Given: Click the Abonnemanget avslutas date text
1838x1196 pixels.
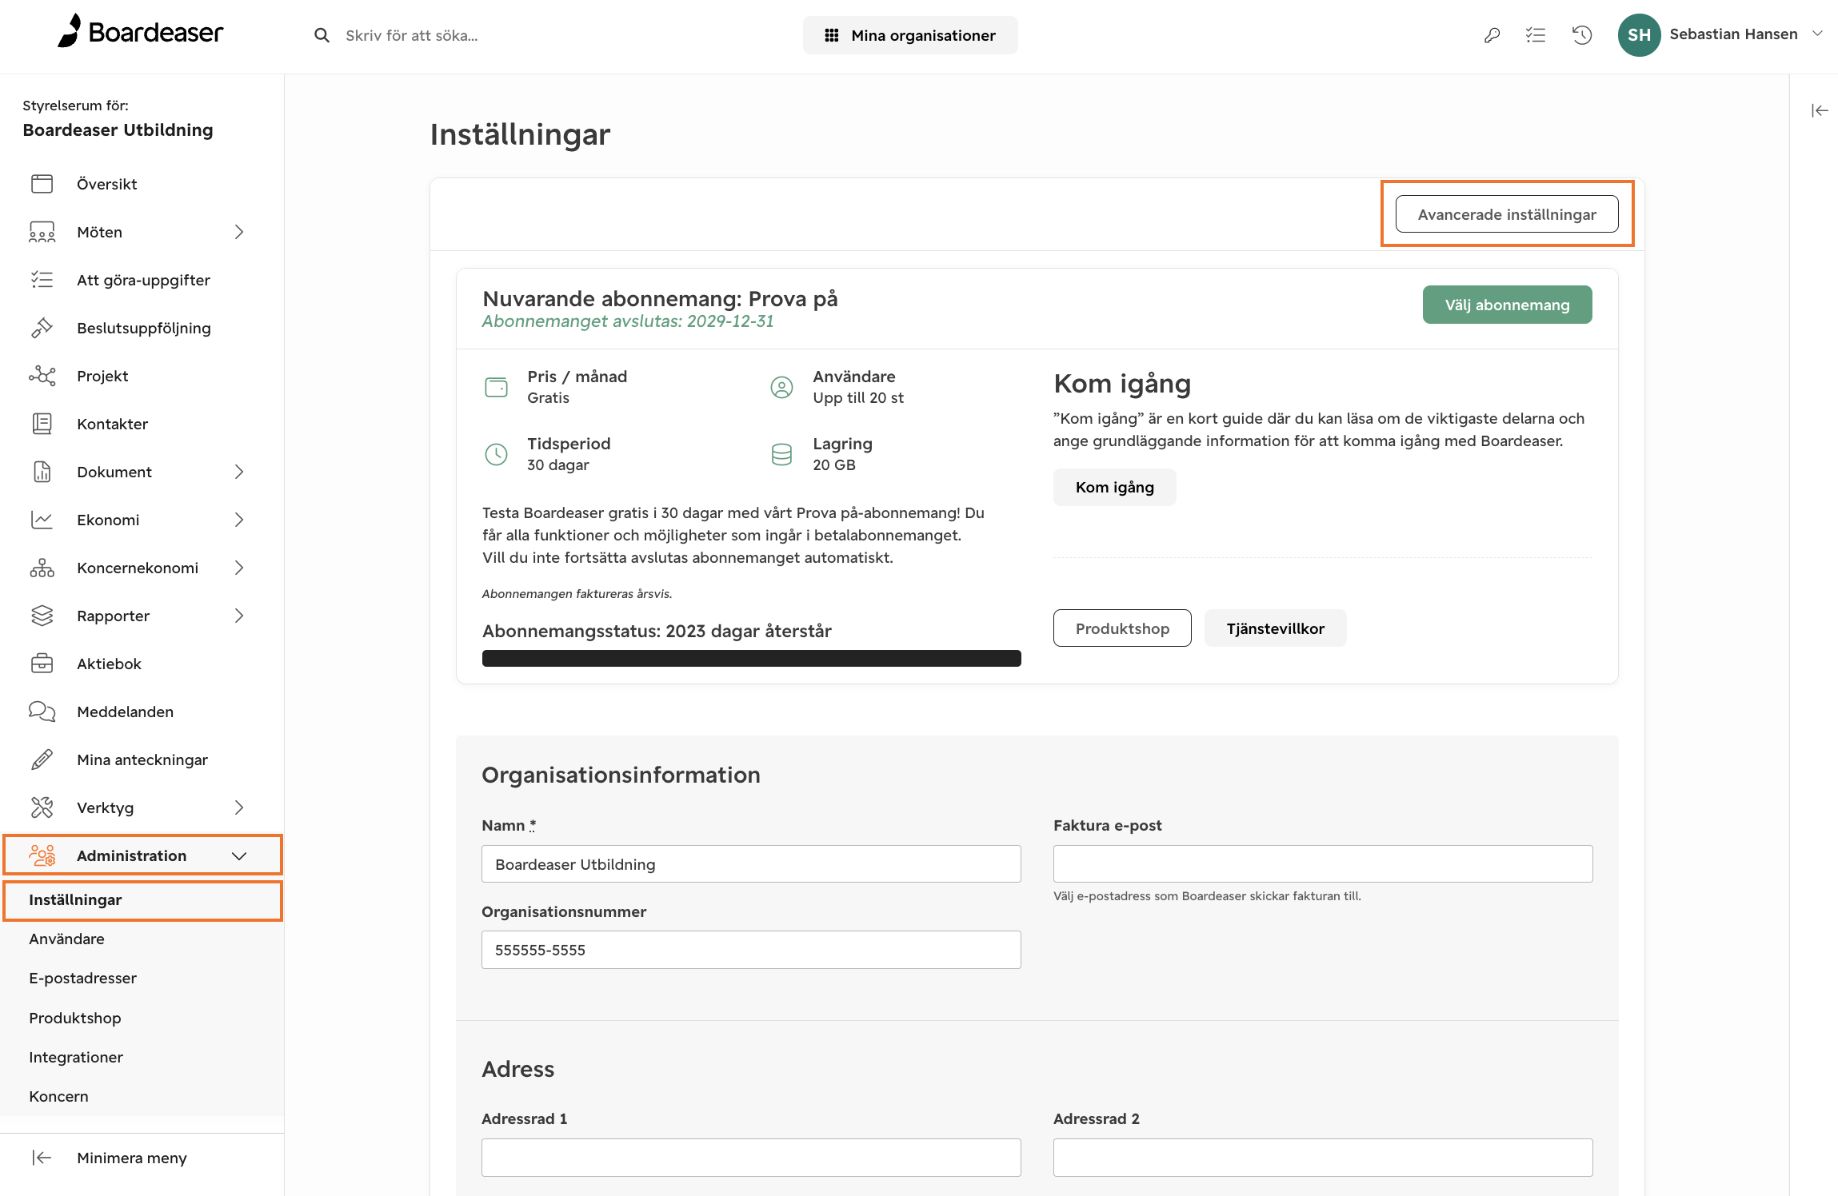Looking at the screenshot, I should coord(628,321).
